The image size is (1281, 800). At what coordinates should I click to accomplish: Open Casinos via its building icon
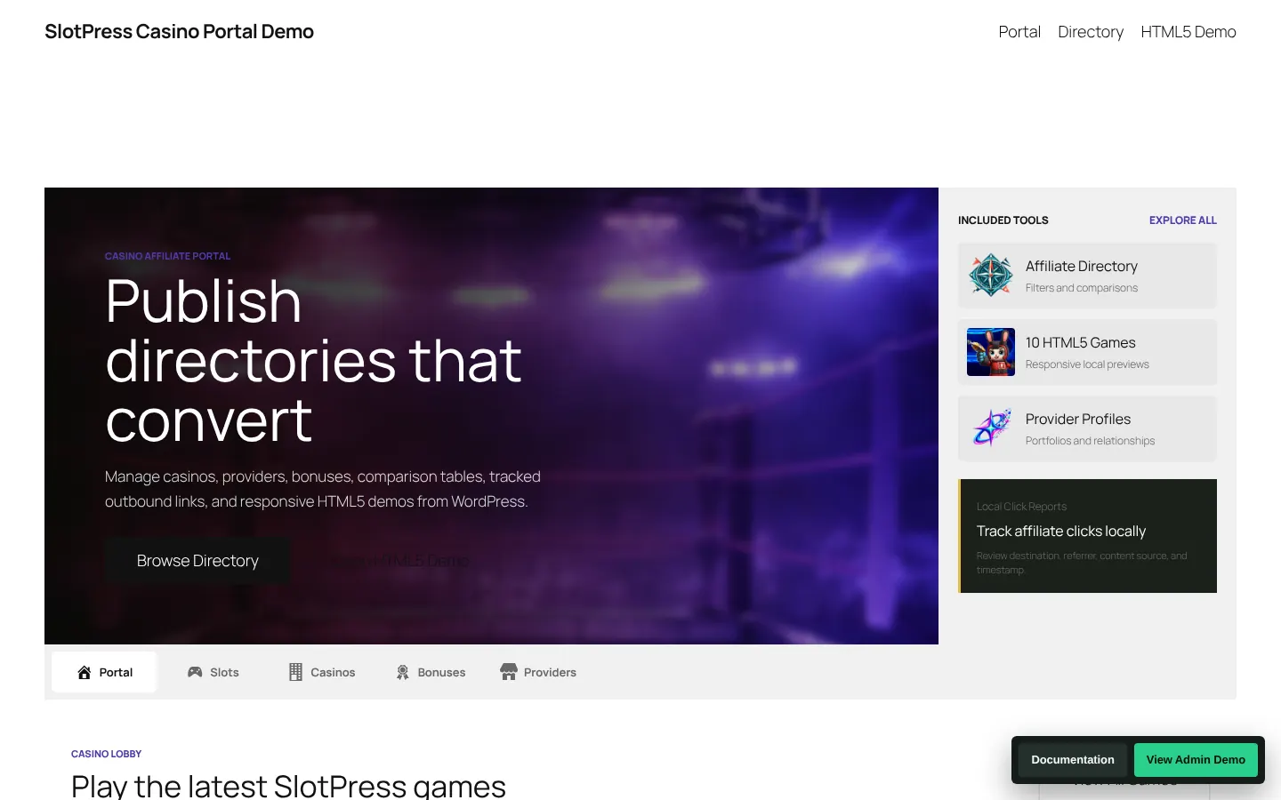[x=295, y=672]
